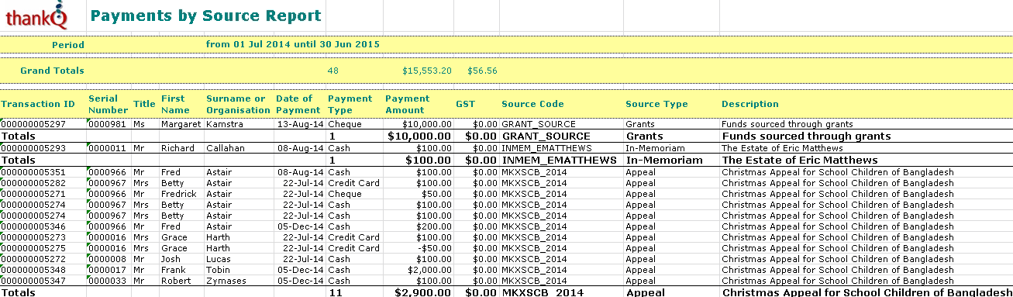Click serial number 0000981

coord(107,124)
